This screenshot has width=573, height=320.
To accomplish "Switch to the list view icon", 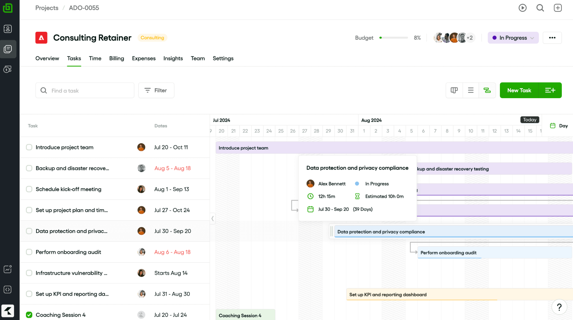I will tap(470, 90).
